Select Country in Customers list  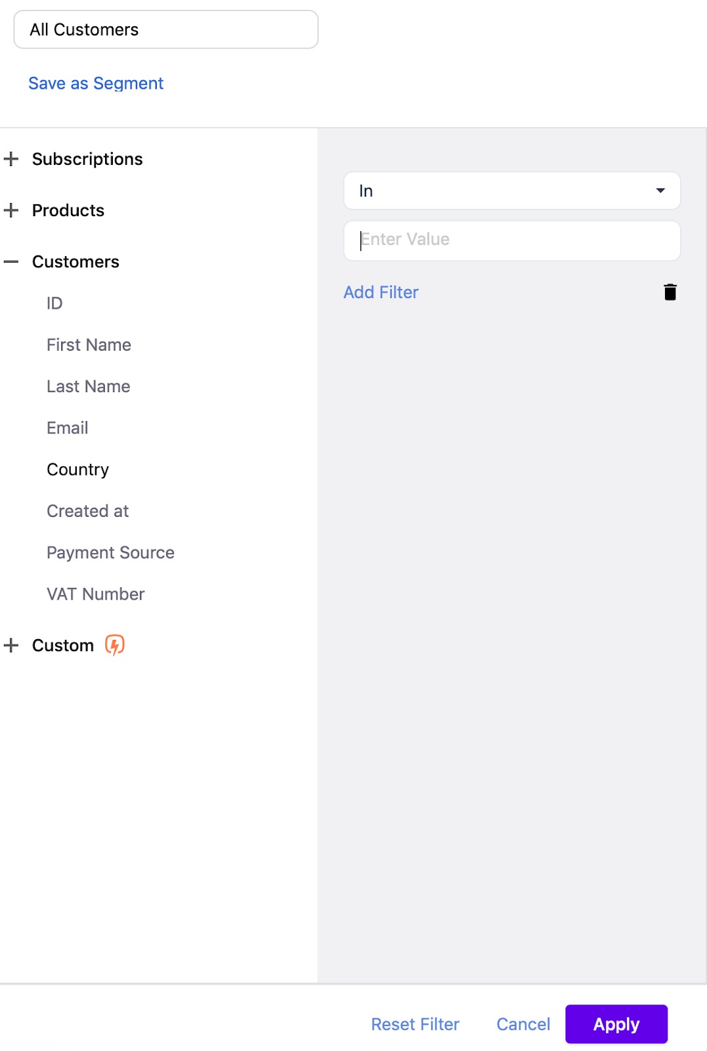tap(77, 470)
